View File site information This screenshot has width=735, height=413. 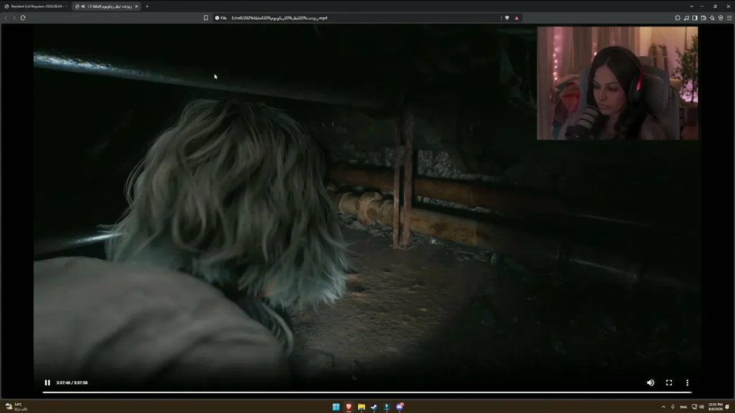221,18
